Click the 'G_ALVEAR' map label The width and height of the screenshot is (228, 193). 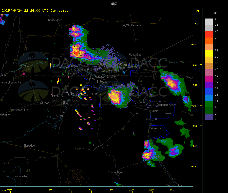tap(151, 111)
